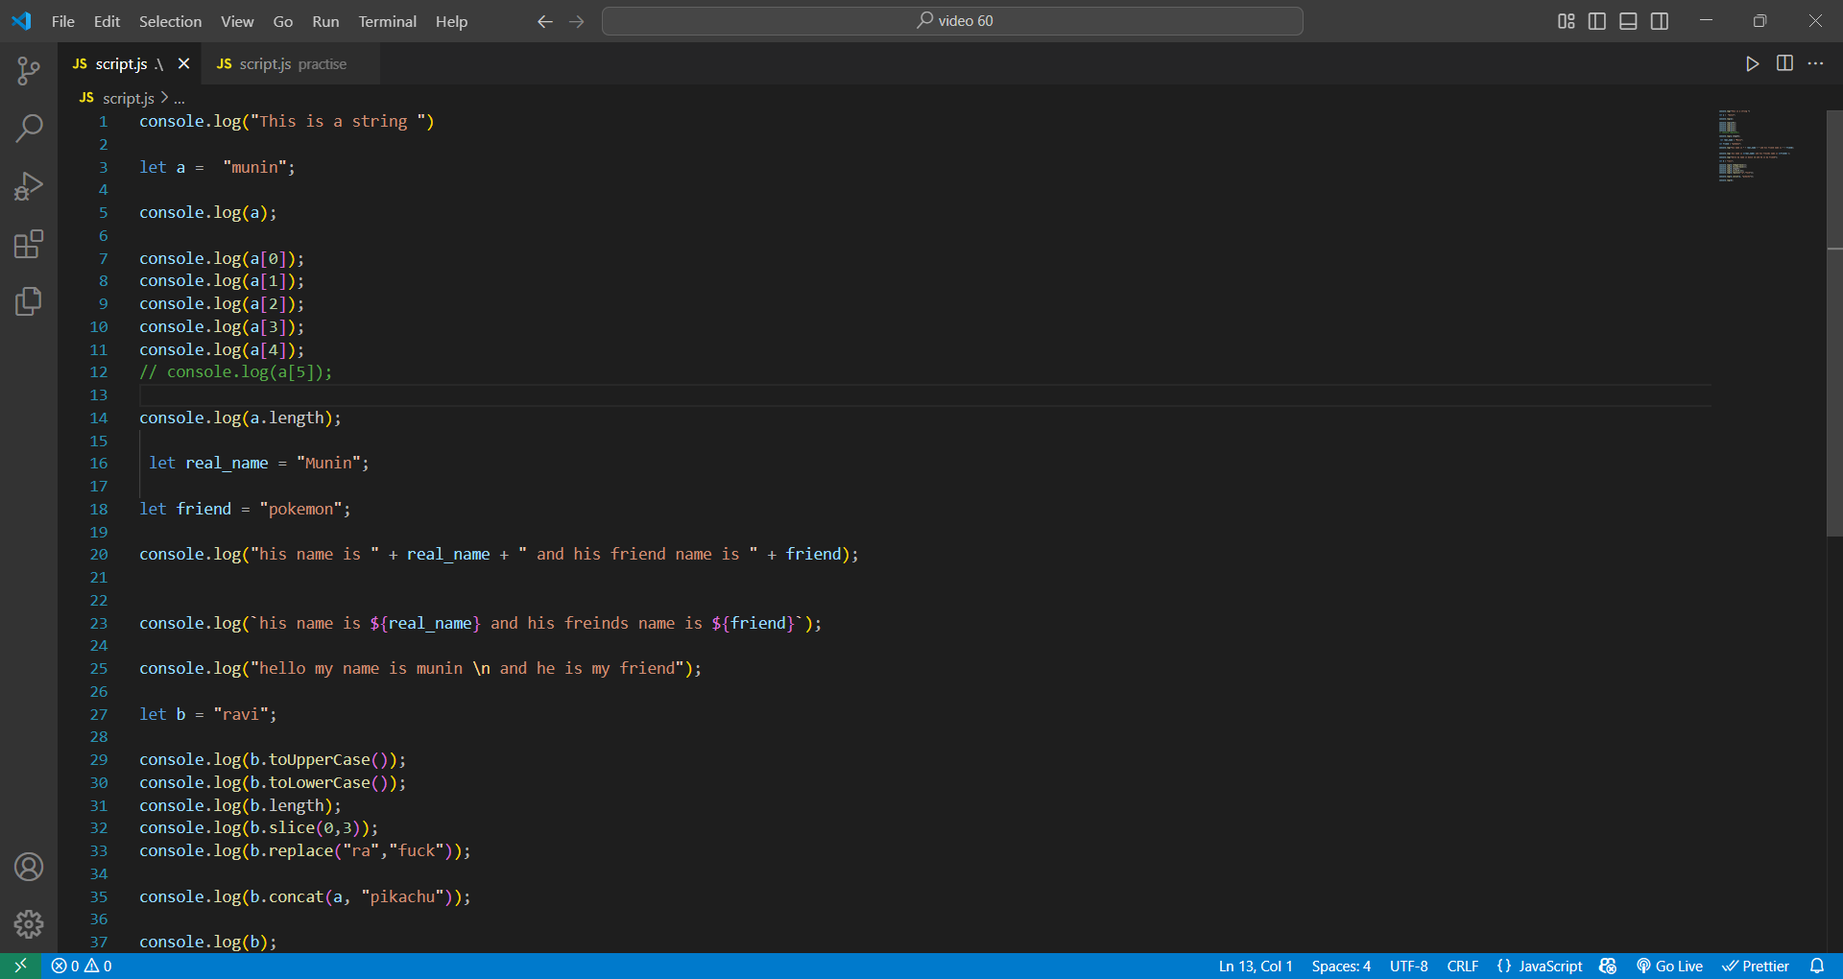Viewport: 1843px width, 979px height.
Task: Click the console.log(a.length) line
Action: pyautogui.click(x=240, y=418)
